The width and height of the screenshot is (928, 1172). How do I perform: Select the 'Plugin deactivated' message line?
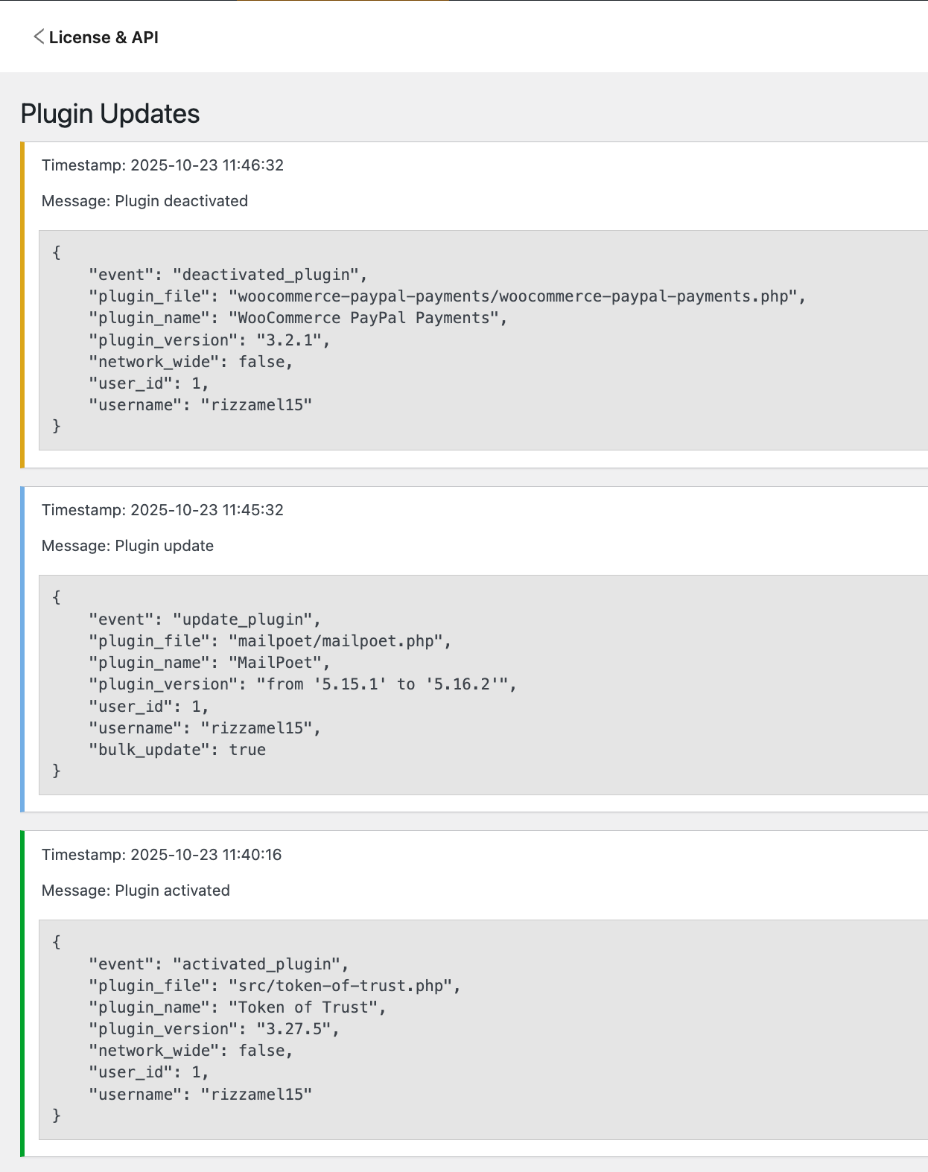[x=144, y=201]
